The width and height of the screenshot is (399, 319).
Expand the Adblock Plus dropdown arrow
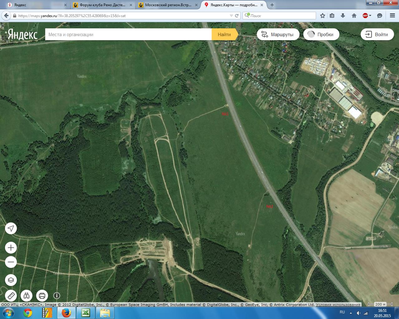370,16
